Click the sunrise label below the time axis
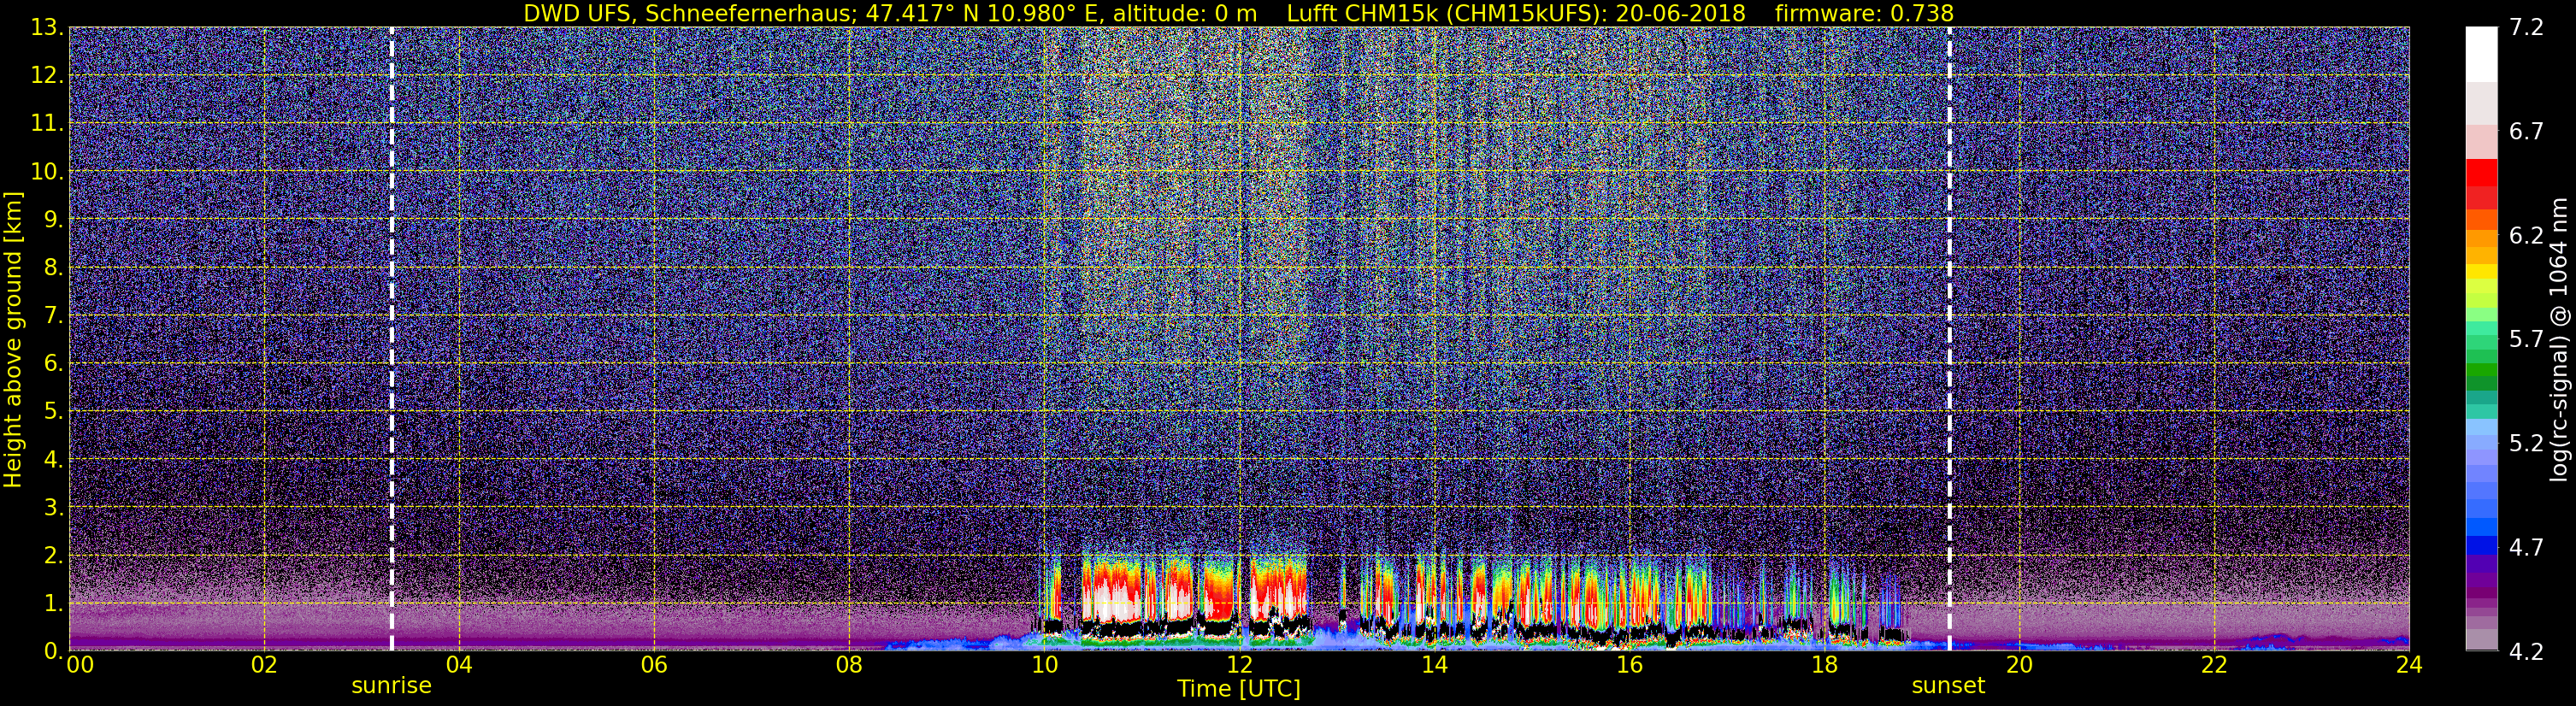Image resolution: width=2576 pixels, height=706 pixels. click(x=391, y=686)
